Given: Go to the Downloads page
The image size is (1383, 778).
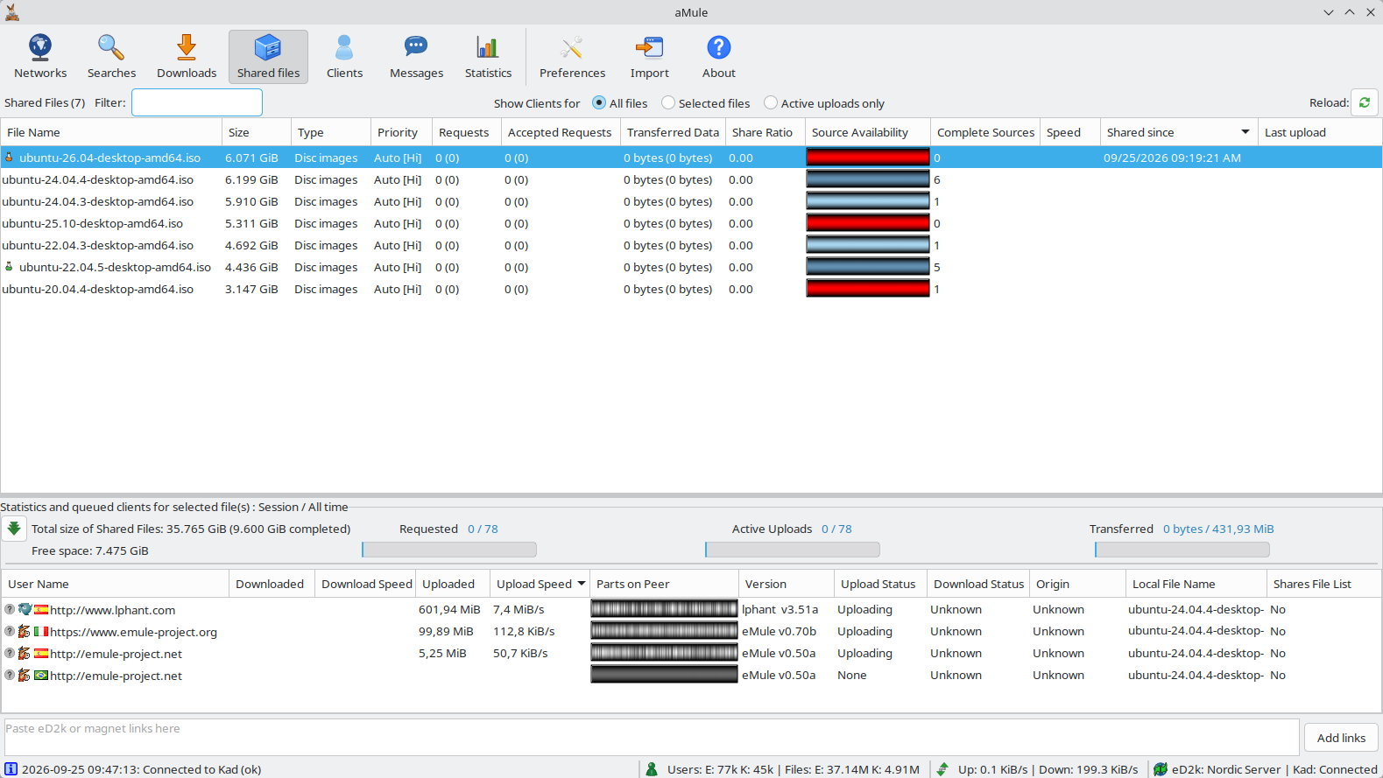Looking at the screenshot, I should pyautogui.click(x=187, y=57).
